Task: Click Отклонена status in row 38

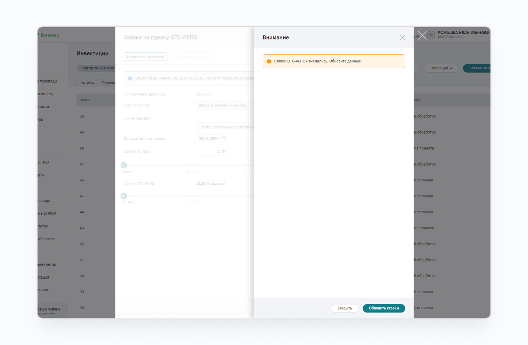Action: [424, 308]
